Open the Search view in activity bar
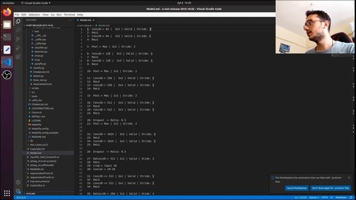Screen dimensions: 356x200 coord(18,30)
